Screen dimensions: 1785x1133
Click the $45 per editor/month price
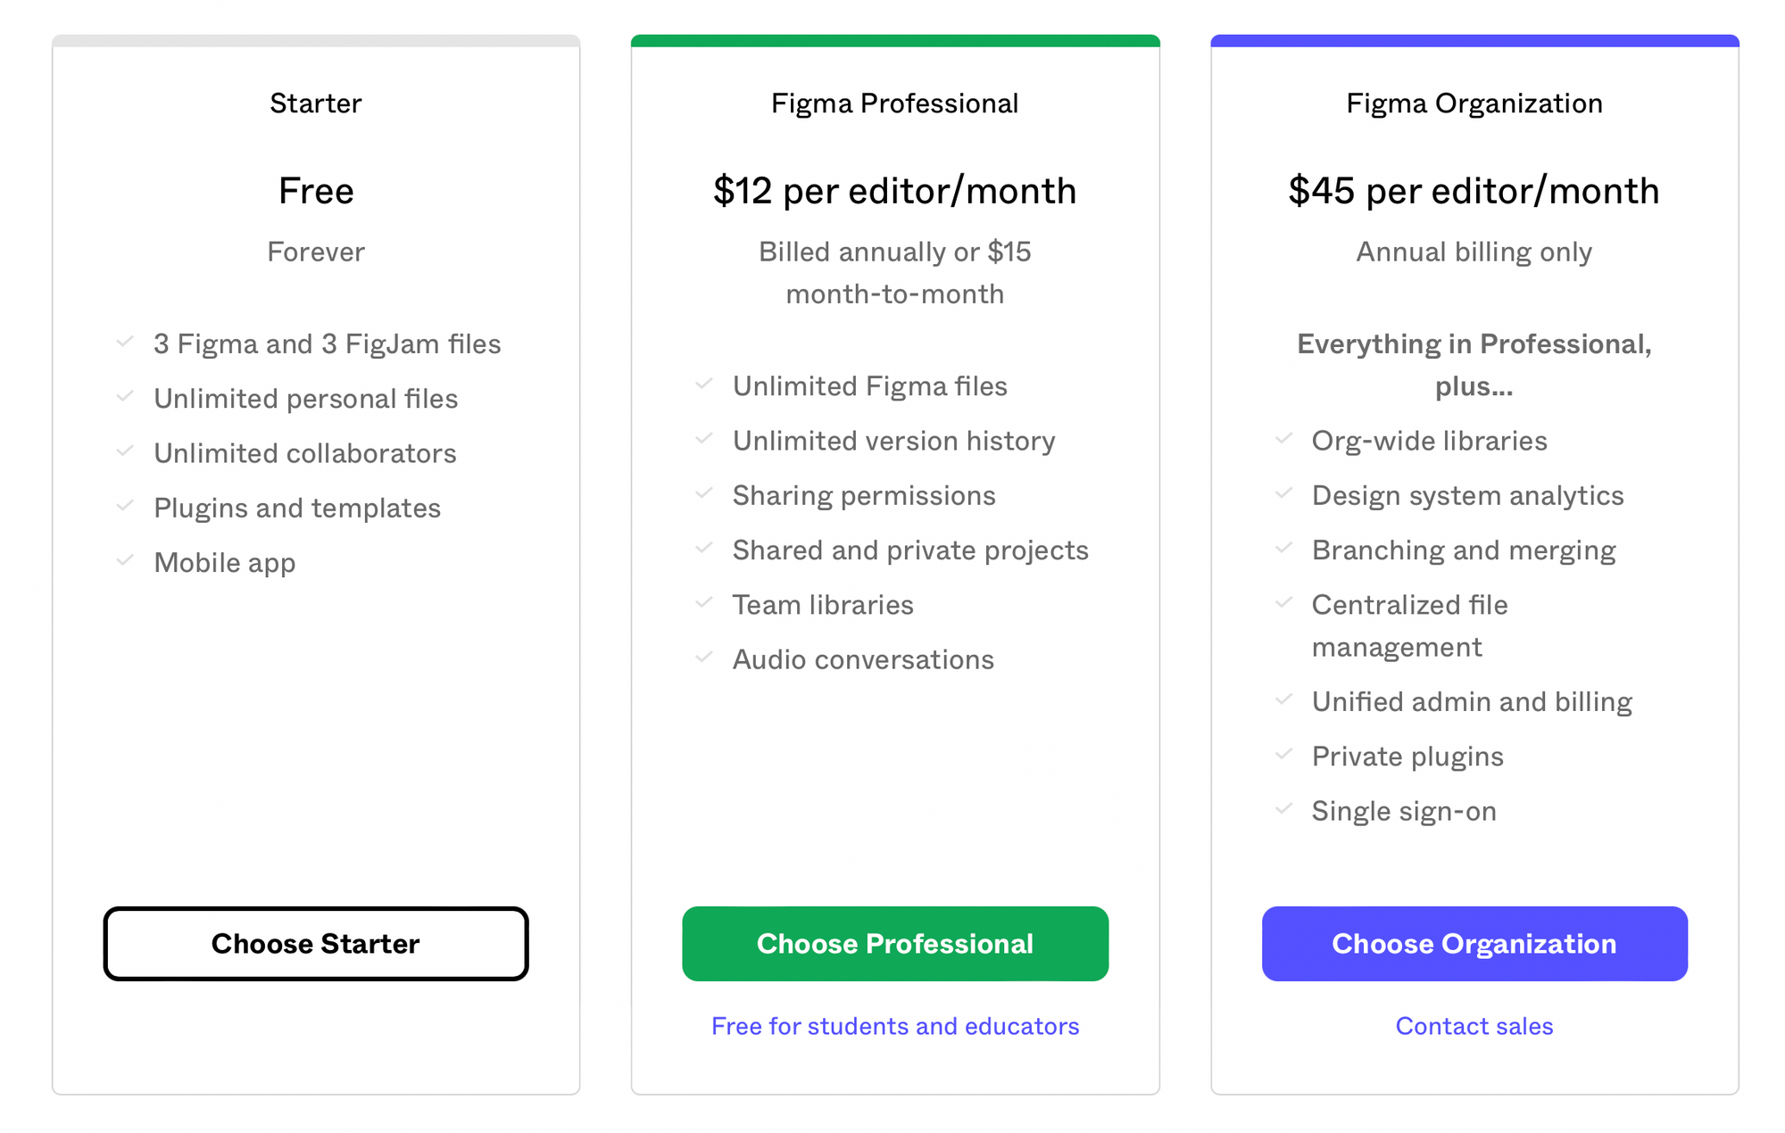coord(1474,191)
